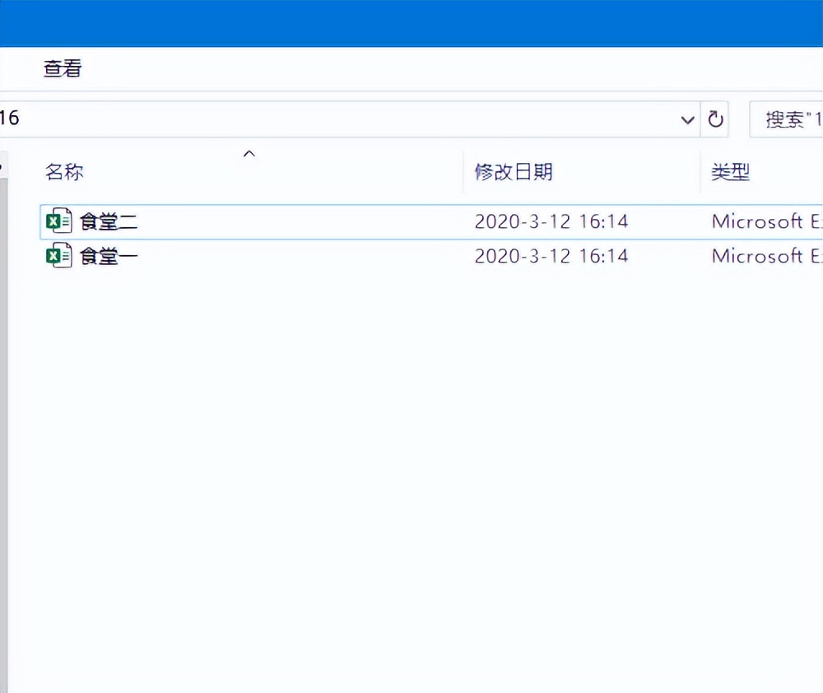This screenshot has width=823, height=693.
Task: Sort files by the 名称 column
Action: (x=66, y=172)
